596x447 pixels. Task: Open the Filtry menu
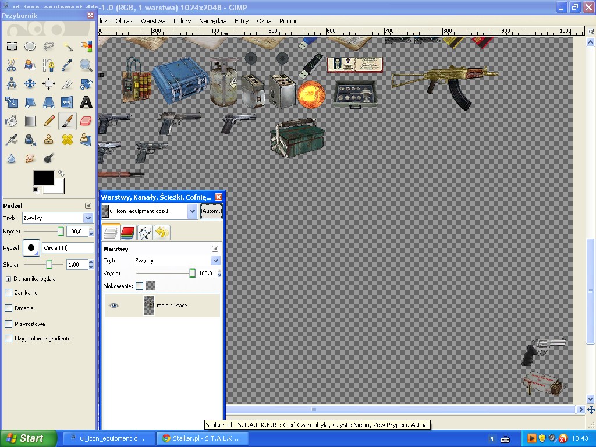242,21
